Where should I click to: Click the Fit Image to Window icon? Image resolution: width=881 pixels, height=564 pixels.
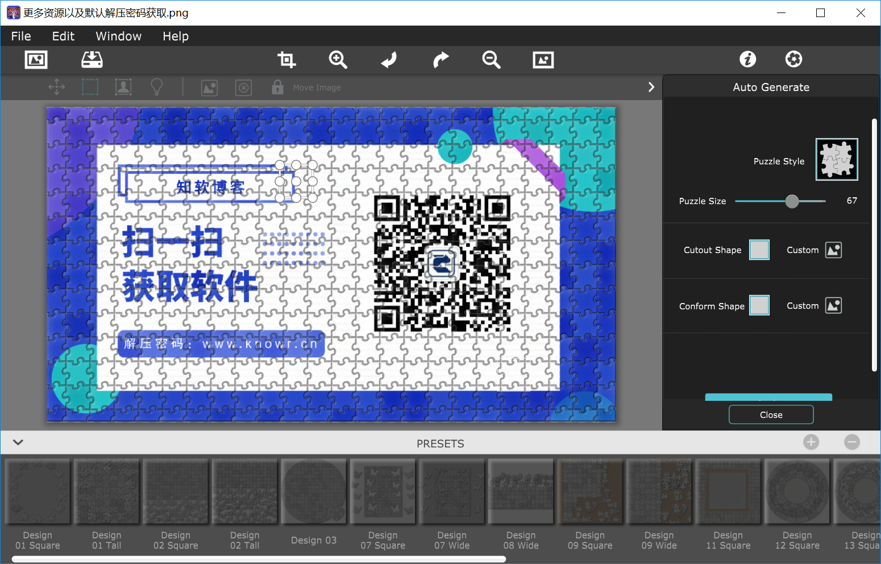(543, 60)
